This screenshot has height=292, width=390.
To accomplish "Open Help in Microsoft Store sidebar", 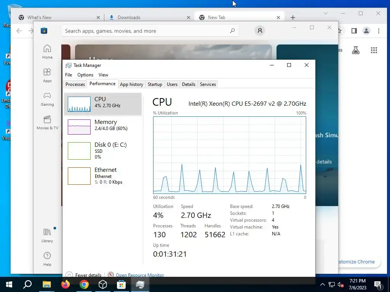I will point(47,259).
